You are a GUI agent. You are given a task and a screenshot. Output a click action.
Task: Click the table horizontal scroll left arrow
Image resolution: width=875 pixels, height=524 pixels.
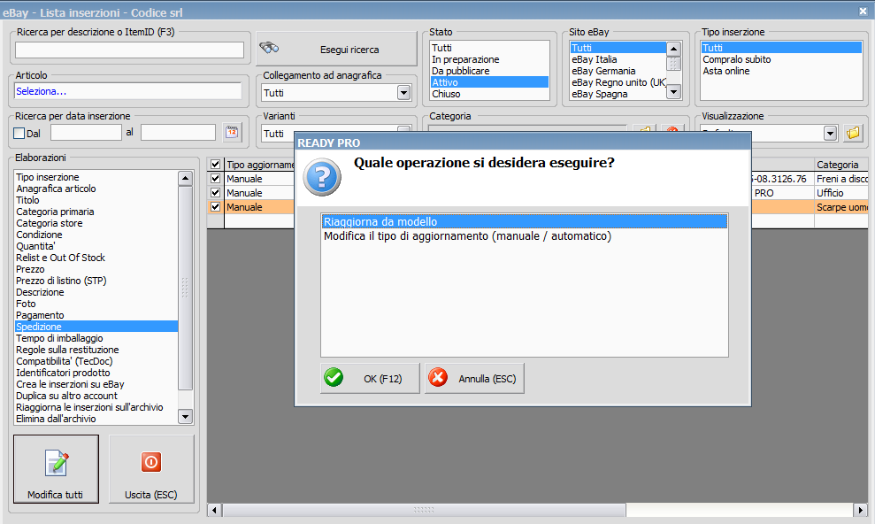pos(214,510)
